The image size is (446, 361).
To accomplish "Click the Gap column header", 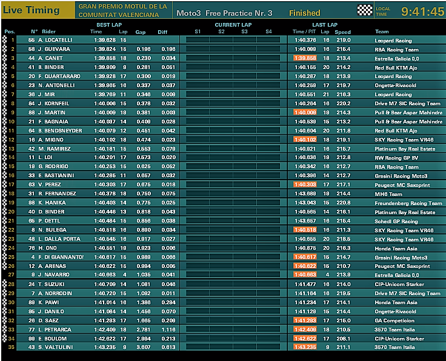I will (x=140, y=32).
